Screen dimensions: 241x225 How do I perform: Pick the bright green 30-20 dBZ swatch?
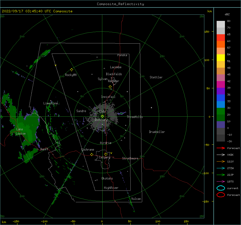[221, 111]
